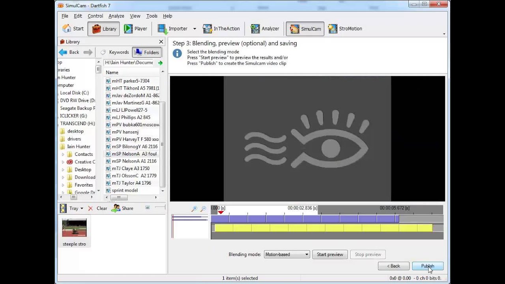Image resolution: width=505 pixels, height=284 pixels.
Task: Click the Publish button
Action: [428, 266]
